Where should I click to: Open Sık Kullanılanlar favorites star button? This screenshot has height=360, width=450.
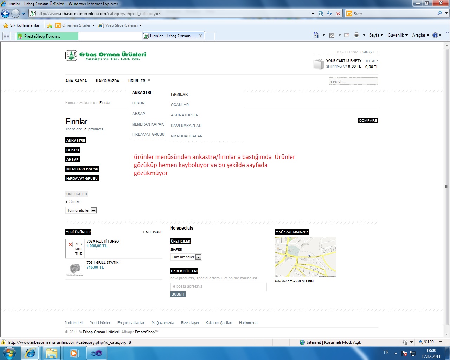click(x=21, y=25)
